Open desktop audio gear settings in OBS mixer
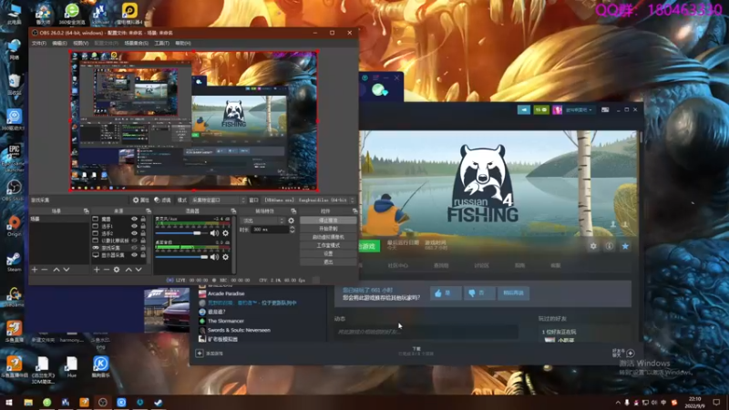This screenshot has width=729, height=410. click(x=225, y=257)
